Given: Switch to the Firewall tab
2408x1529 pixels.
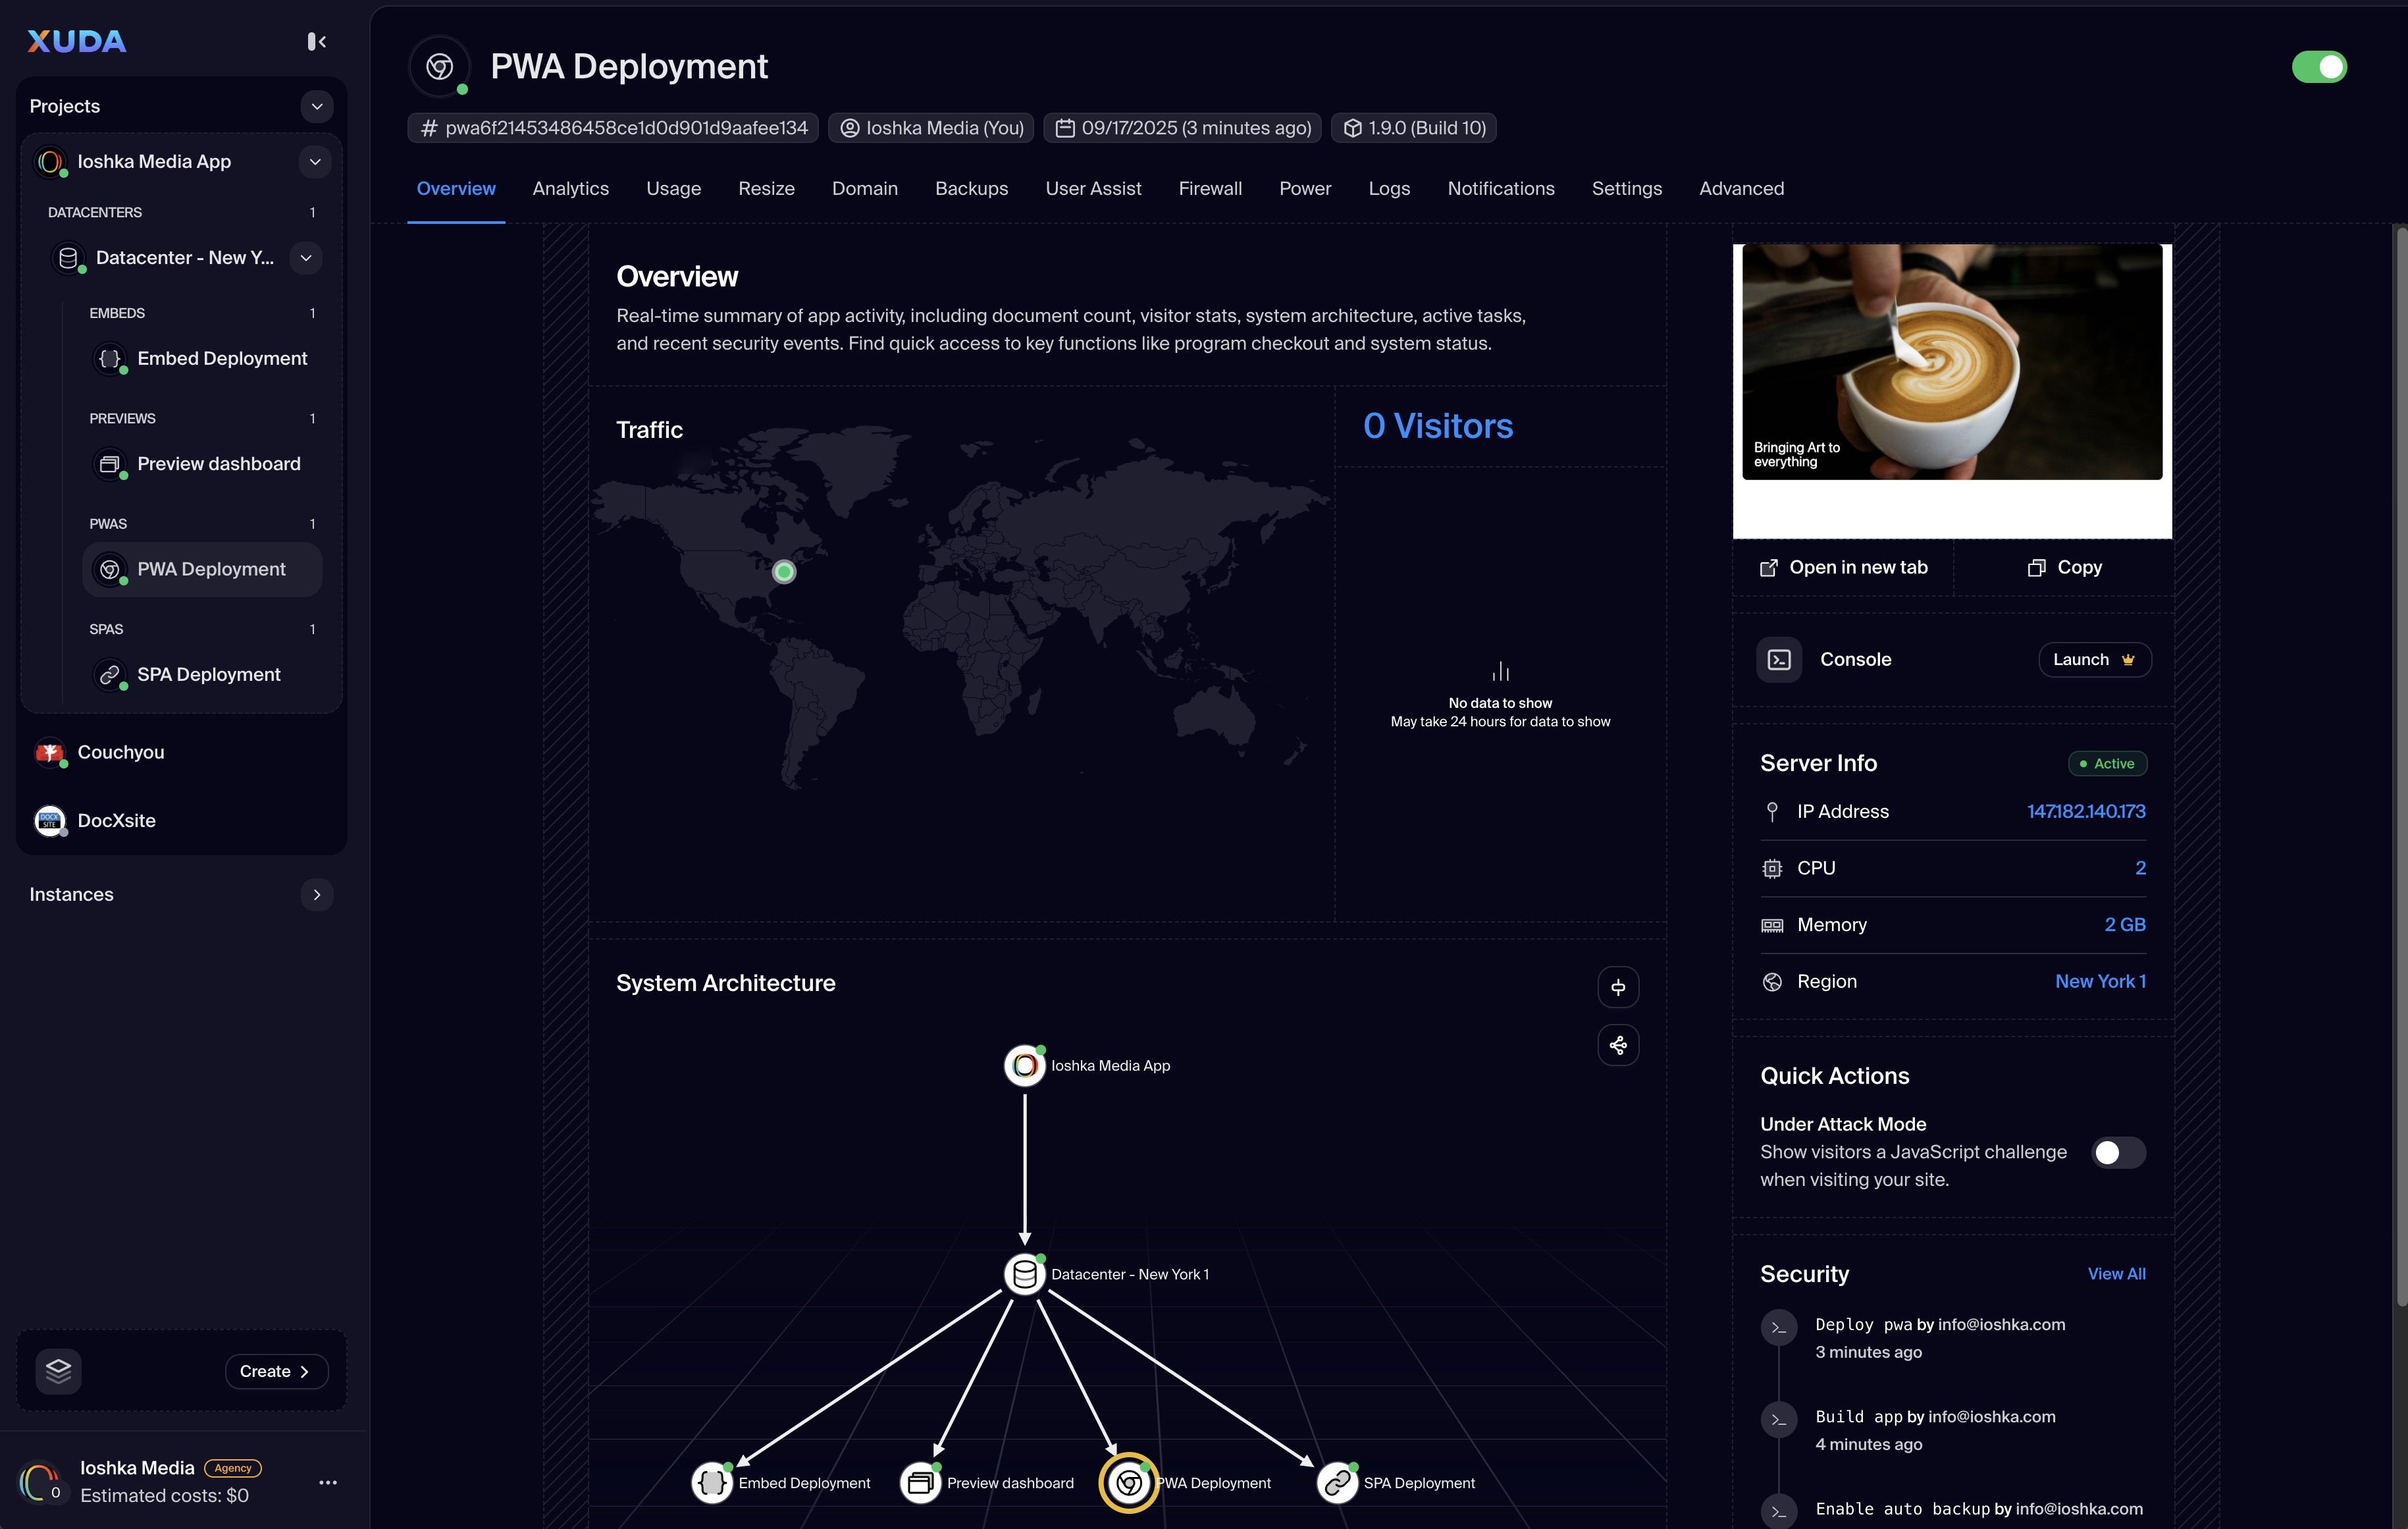Looking at the screenshot, I should 1209,189.
